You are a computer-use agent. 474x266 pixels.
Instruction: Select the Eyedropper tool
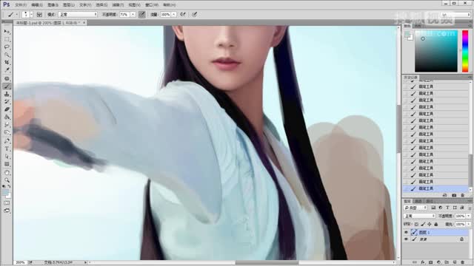pyautogui.click(x=7, y=70)
